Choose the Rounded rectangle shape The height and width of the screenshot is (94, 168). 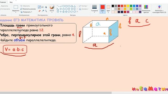coord(69,6)
